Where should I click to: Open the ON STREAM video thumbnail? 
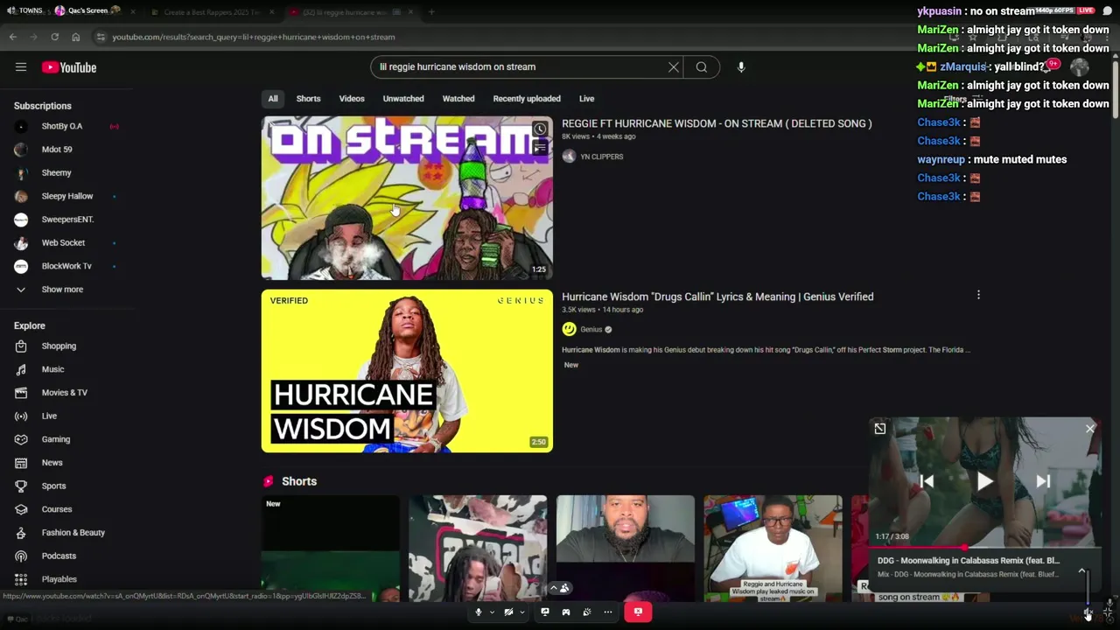tap(407, 198)
